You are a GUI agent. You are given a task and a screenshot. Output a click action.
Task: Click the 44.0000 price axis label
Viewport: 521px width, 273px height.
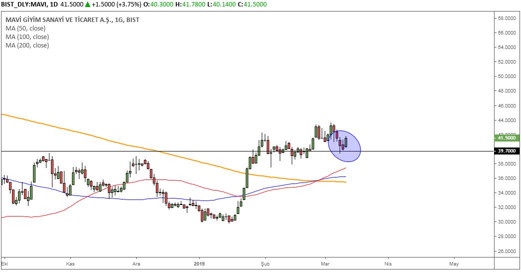click(507, 120)
